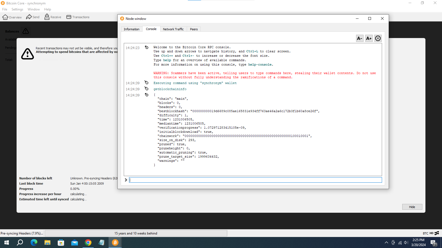Open the notepad-style app on the taskbar
Screen dimensions: 442x248
[x=101, y=242]
